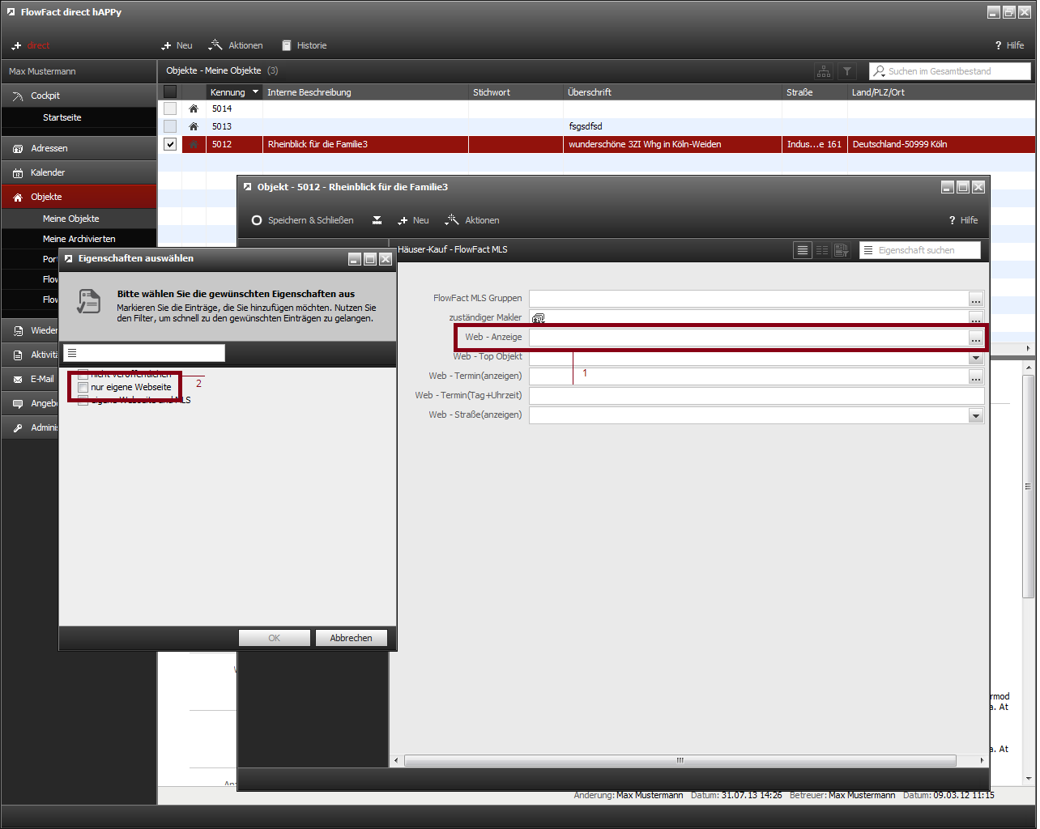
Task: Click the Web - Termin(Tag+Uhrzeit) input field
Action: click(757, 396)
